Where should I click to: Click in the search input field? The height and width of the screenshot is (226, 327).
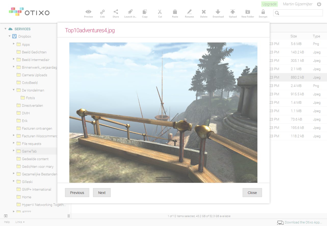click(x=298, y=13)
